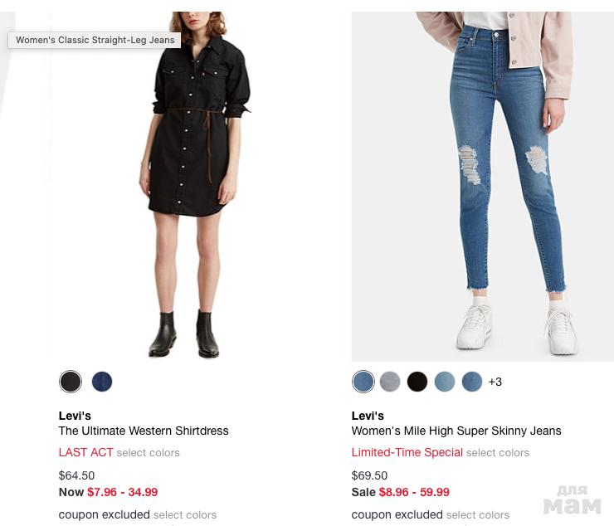Click the shirtdress Now price $7.96 - 34.99

(x=122, y=492)
